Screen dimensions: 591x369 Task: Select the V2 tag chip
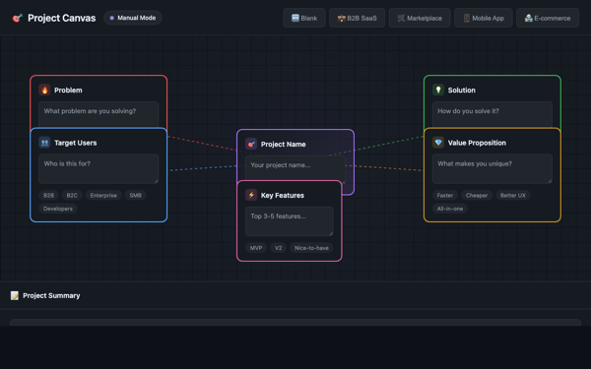[x=278, y=248]
